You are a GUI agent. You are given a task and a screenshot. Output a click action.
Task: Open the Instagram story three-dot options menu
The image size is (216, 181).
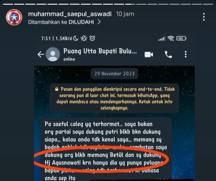[x=204, y=17]
